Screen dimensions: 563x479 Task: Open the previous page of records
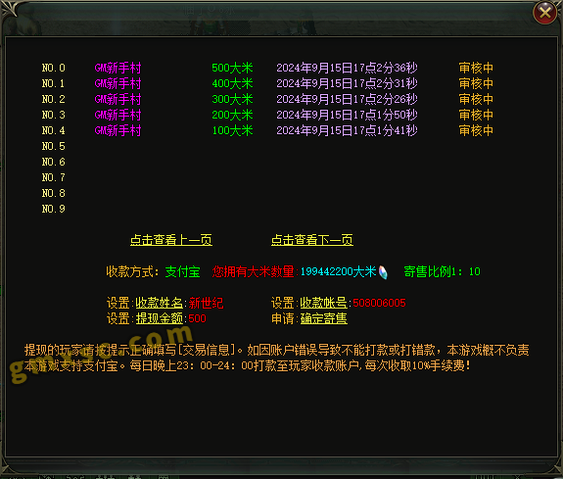[171, 240]
